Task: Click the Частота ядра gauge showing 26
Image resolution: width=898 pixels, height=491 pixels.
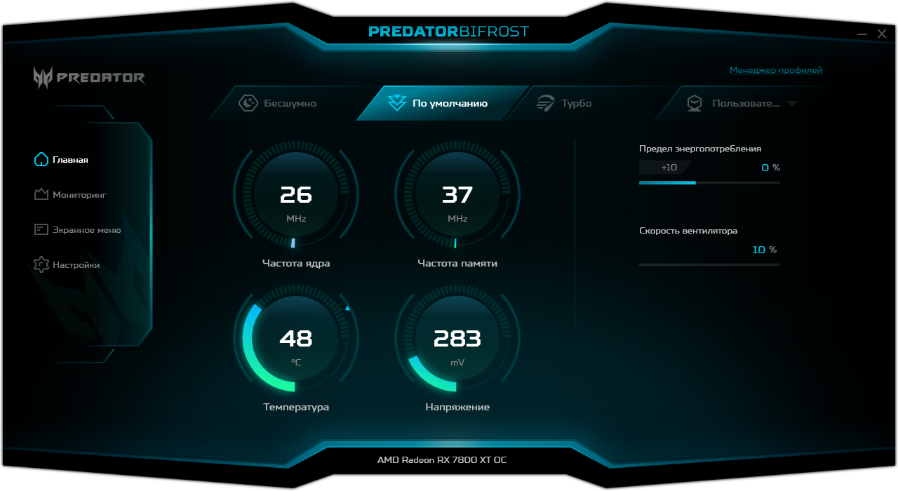Action: [x=296, y=194]
